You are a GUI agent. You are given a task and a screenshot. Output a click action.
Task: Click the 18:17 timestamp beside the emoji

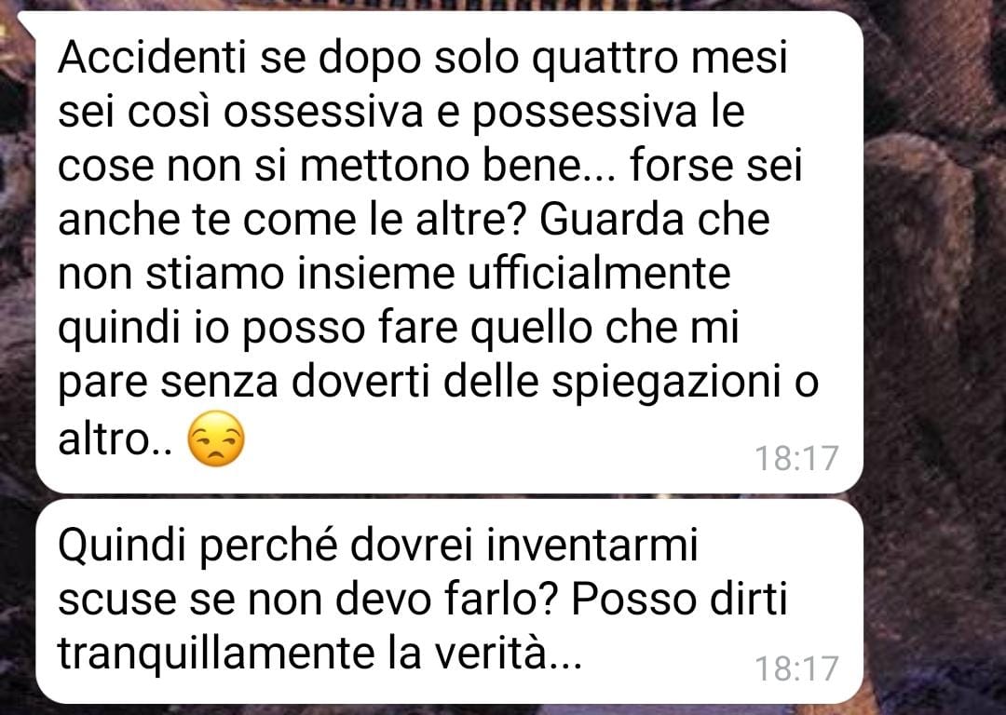point(796,458)
